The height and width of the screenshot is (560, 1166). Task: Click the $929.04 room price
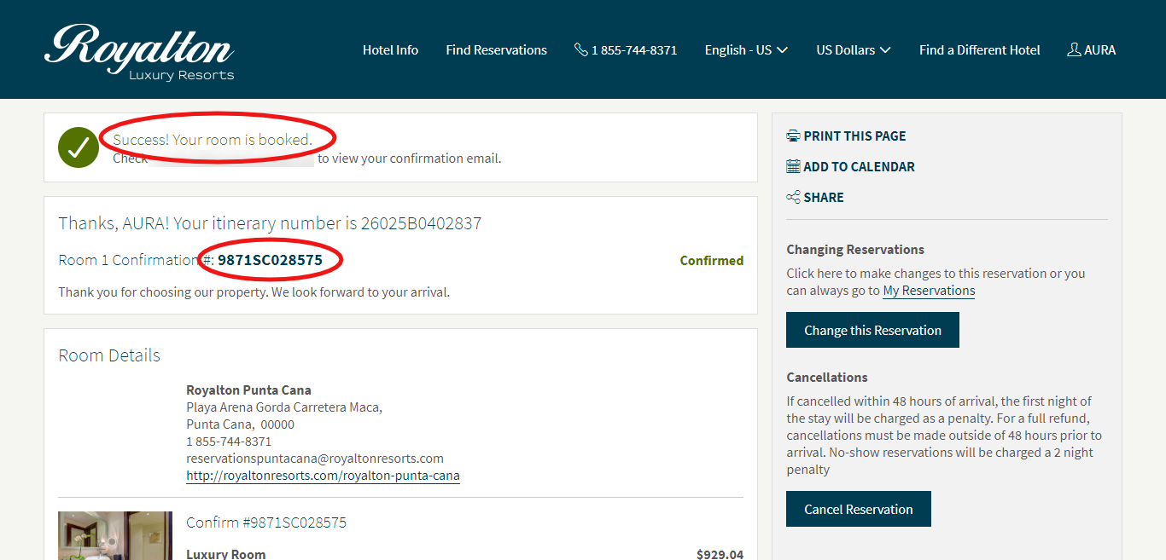tap(720, 554)
